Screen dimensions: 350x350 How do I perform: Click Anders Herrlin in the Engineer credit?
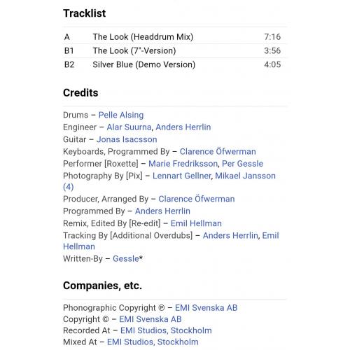point(183,127)
